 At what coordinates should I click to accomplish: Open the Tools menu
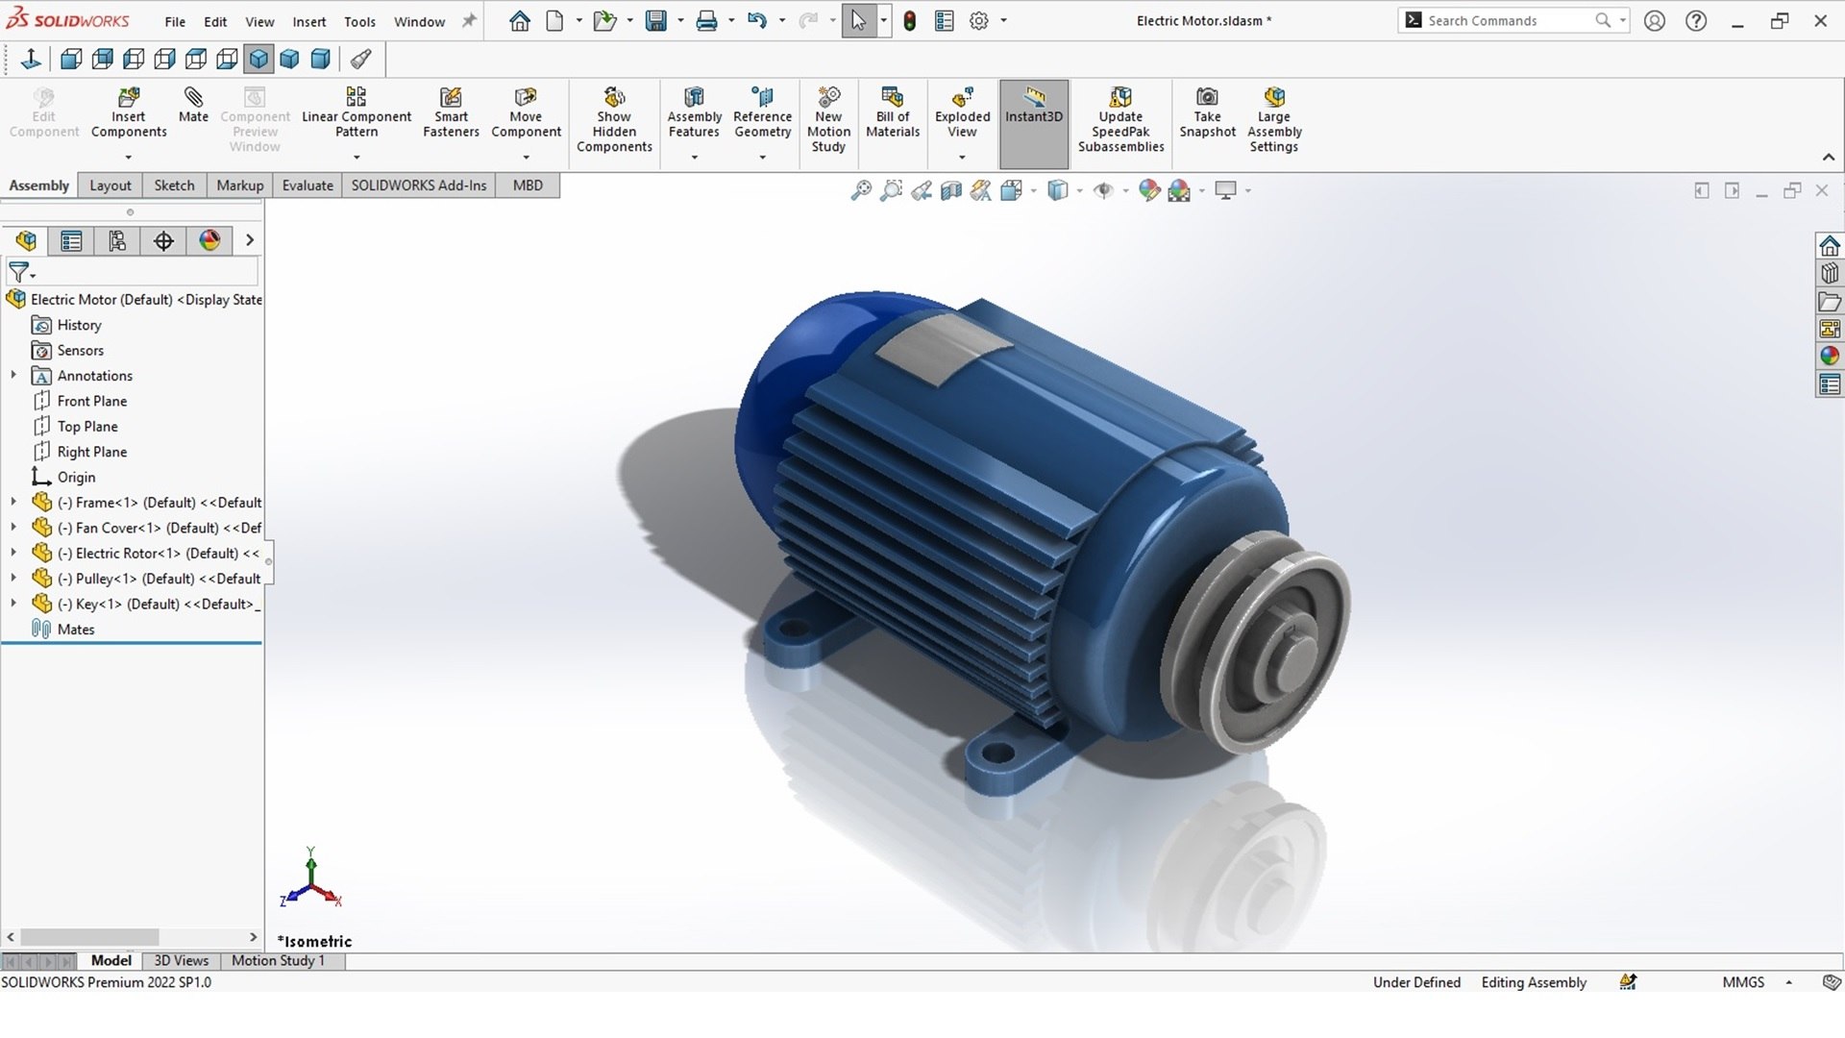point(360,21)
